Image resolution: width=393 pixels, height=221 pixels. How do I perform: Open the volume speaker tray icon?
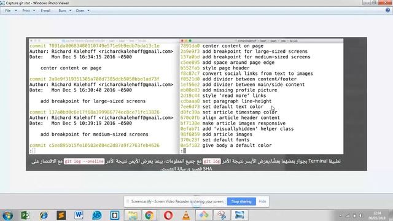(x=361, y=215)
